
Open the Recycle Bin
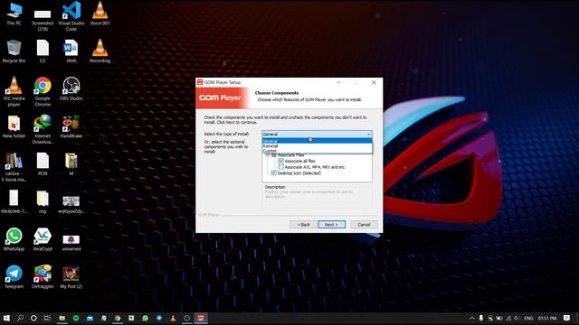point(14,51)
